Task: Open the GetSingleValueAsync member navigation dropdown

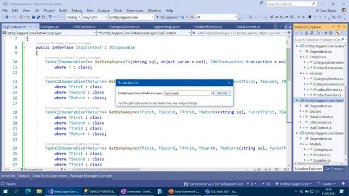Action: [x=239, y=33]
